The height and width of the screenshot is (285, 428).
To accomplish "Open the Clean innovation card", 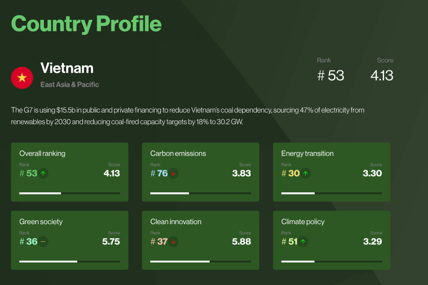I will pyautogui.click(x=201, y=240).
